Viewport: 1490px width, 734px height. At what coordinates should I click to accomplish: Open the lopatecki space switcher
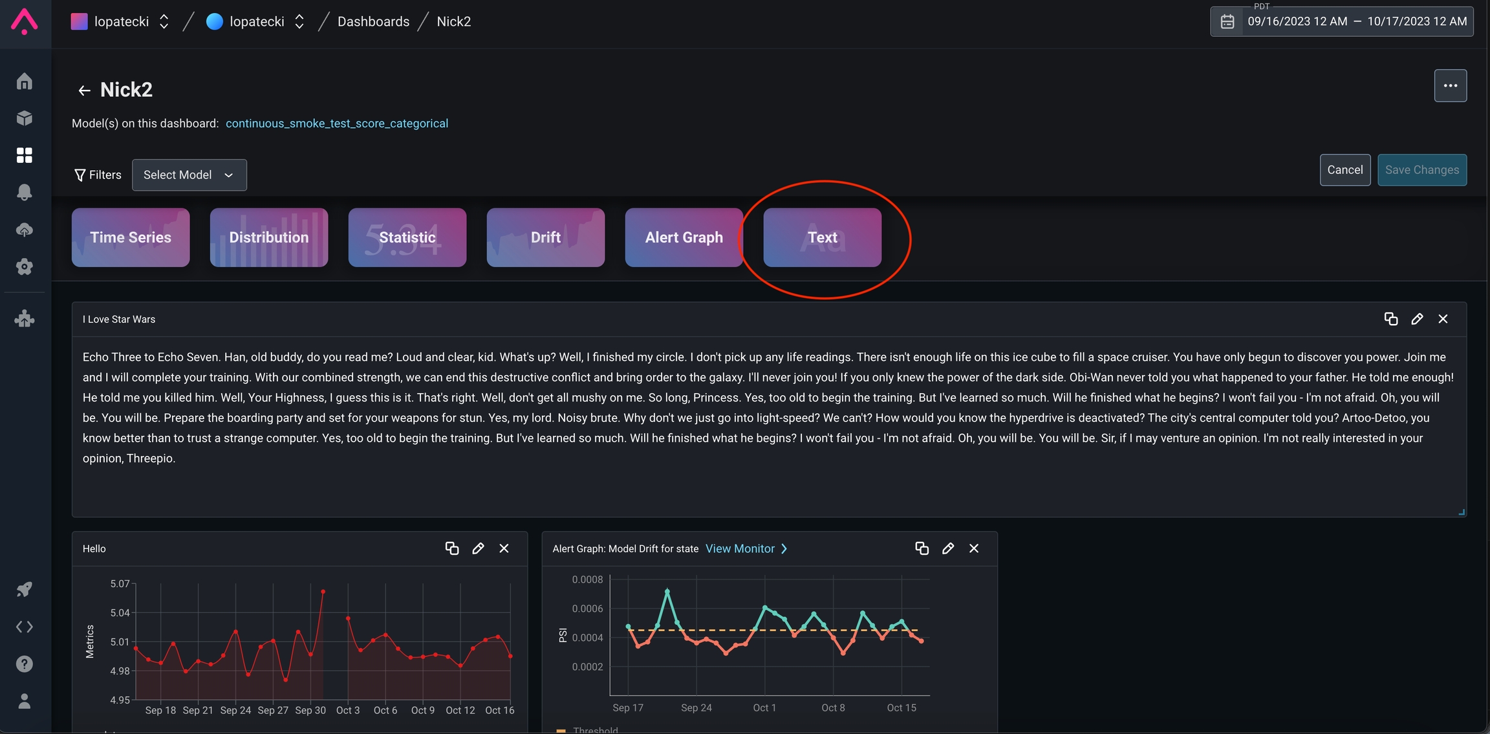(256, 21)
